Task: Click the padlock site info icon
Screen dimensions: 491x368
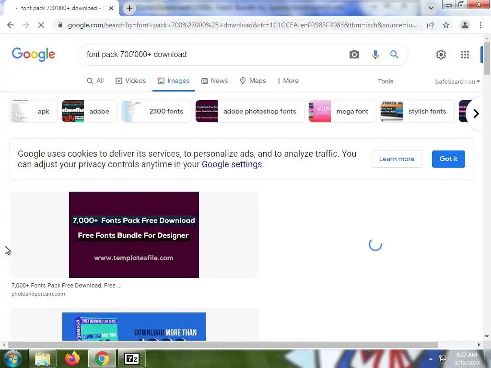Action: click(x=60, y=25)
